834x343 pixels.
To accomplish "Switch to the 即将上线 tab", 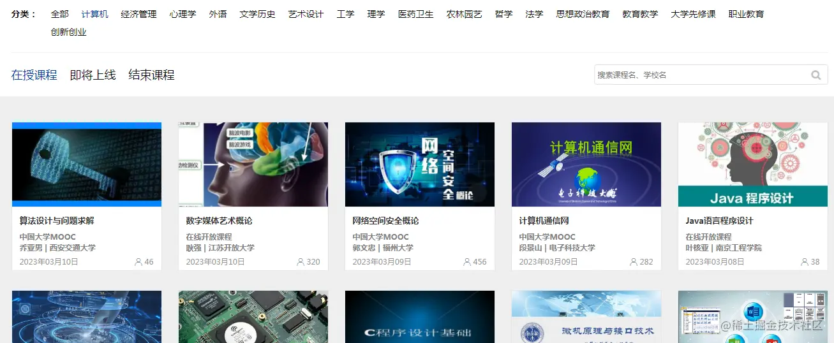I will tap(93, 75).
